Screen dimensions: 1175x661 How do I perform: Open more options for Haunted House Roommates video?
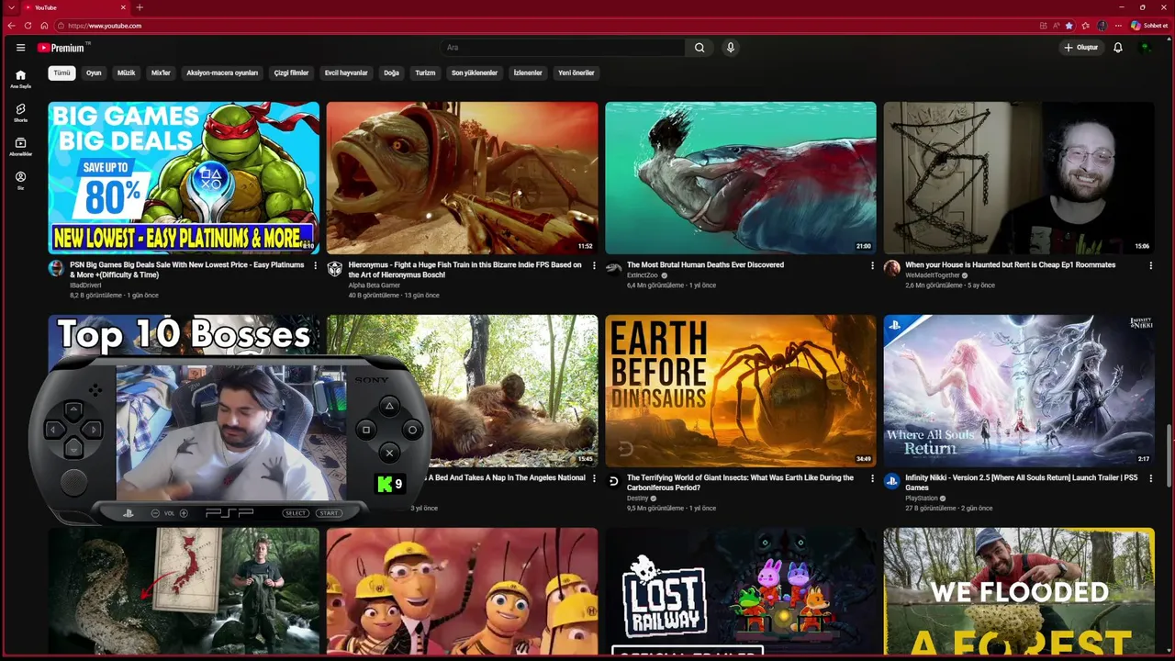point(1150,265)
